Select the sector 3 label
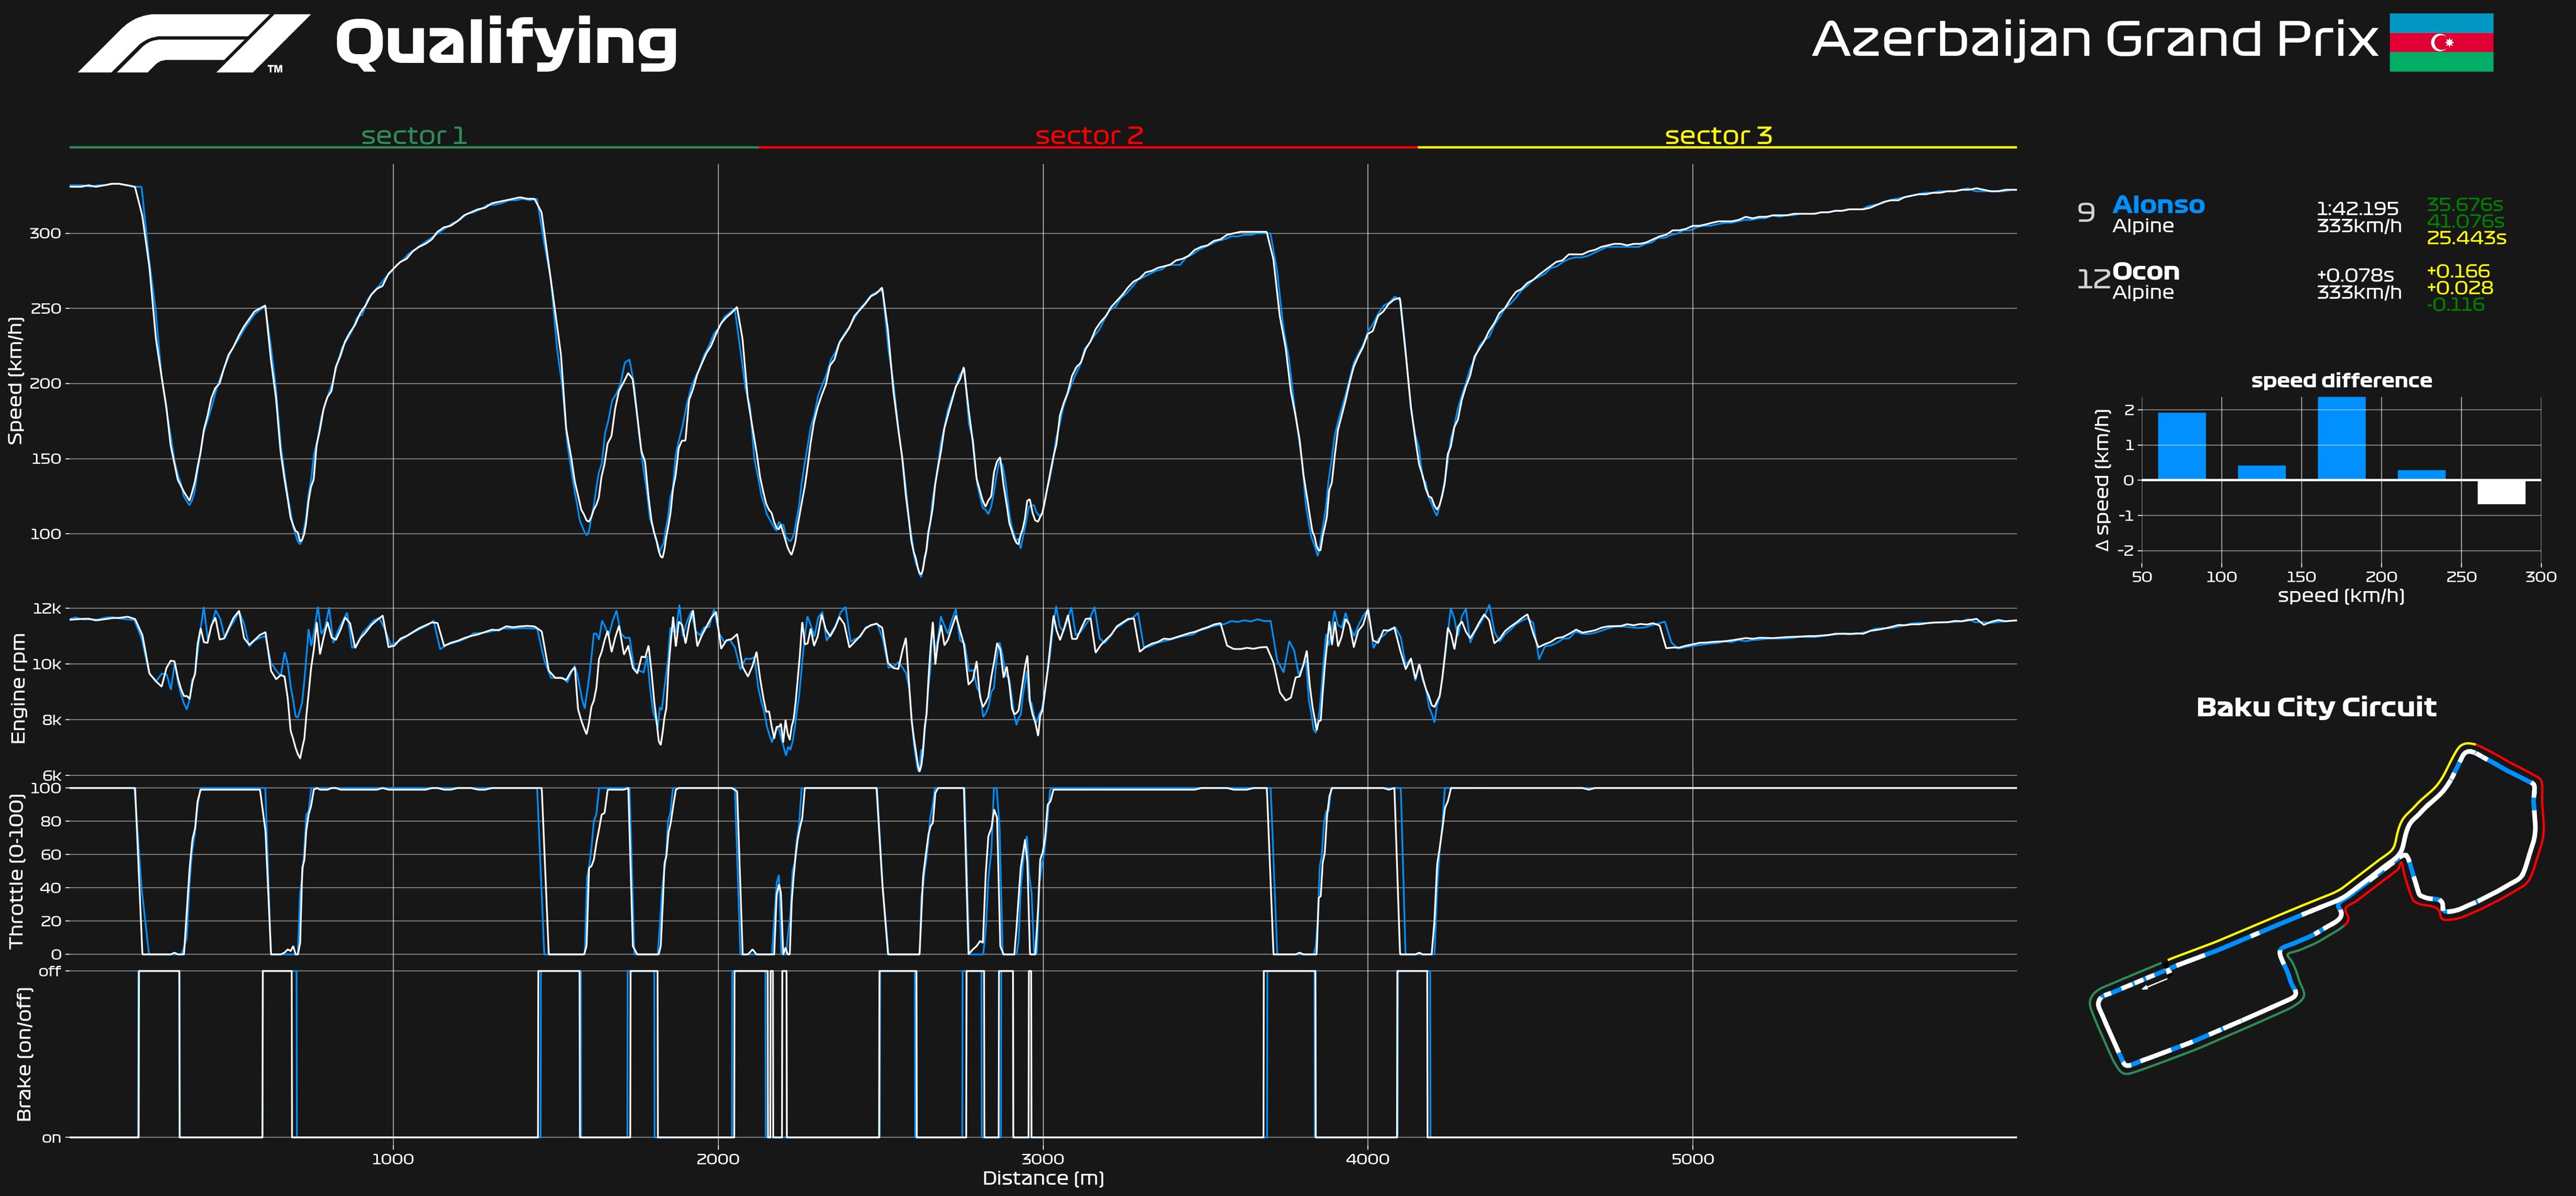 click(1718, 135)
